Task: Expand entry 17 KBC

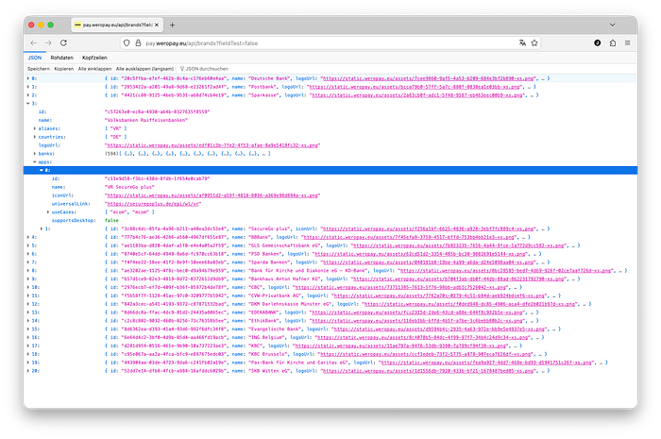Action: point(28,346)
